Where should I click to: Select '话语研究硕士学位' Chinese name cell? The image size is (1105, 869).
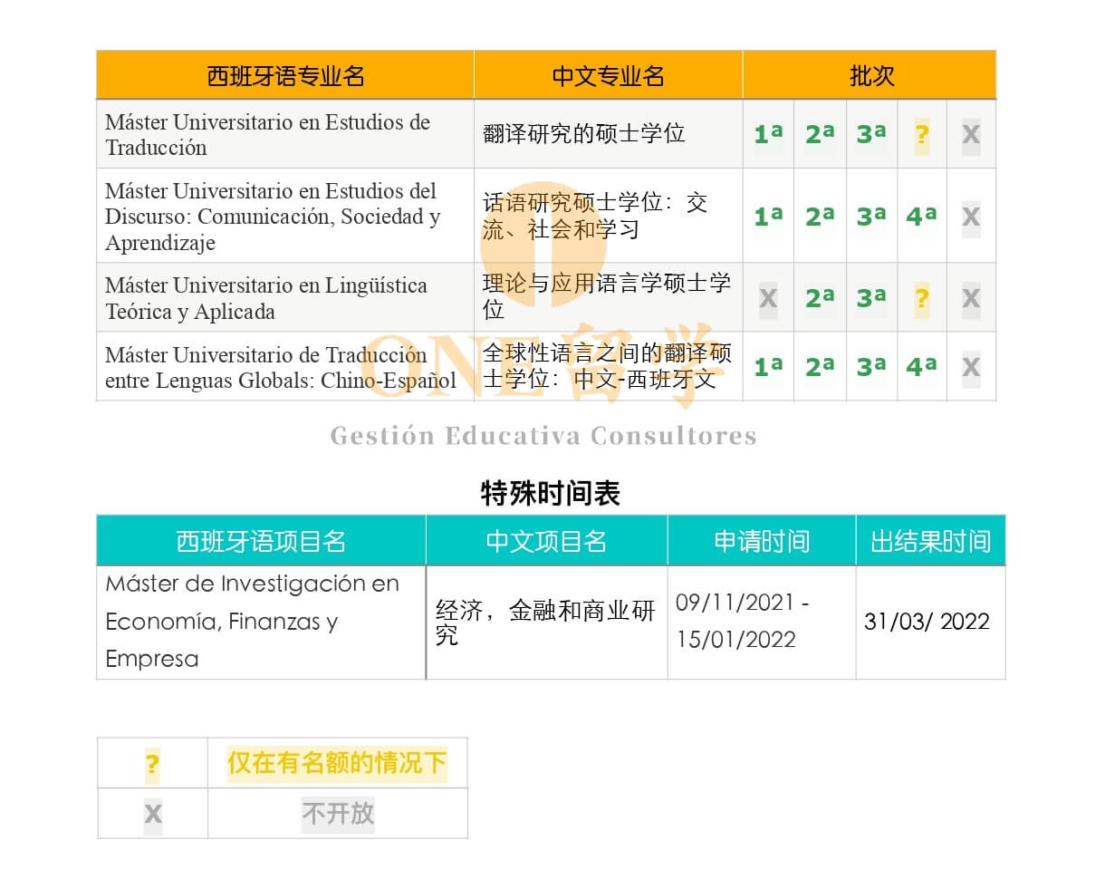pyautogui.click(x=608, y=217)
